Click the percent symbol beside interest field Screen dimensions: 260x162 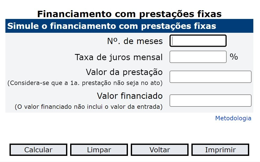[234, 57]
